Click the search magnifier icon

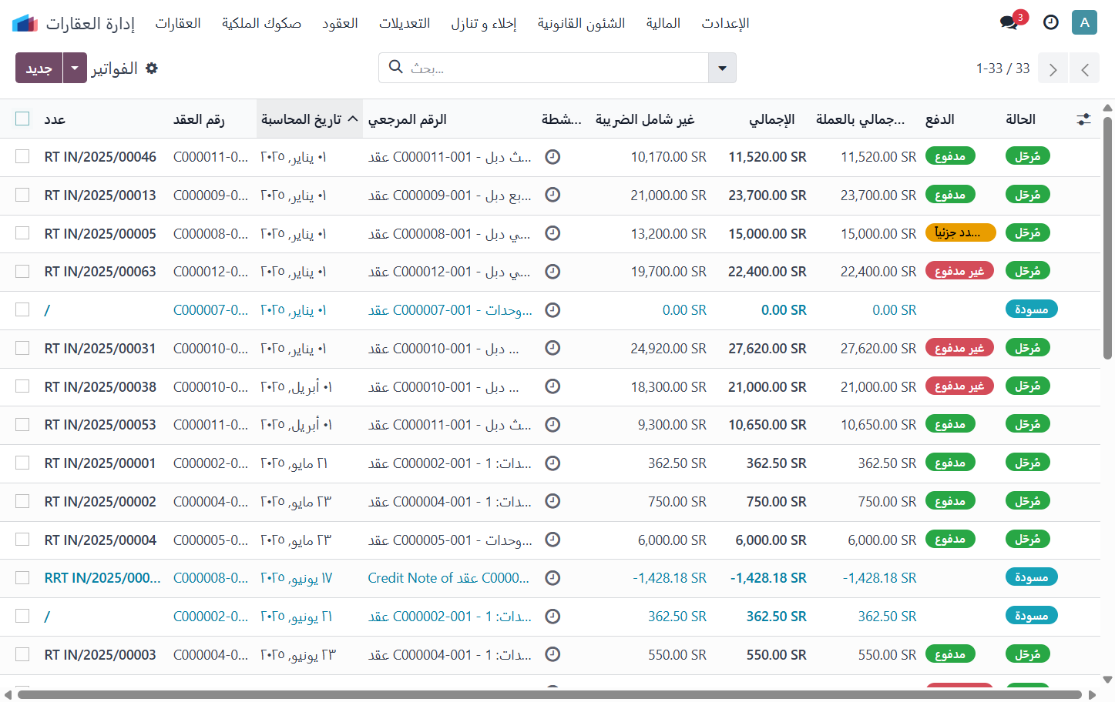coord(396,67)
